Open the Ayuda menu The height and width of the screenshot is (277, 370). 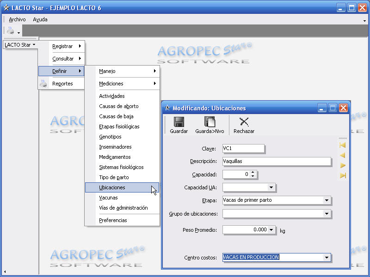point(40,19)
